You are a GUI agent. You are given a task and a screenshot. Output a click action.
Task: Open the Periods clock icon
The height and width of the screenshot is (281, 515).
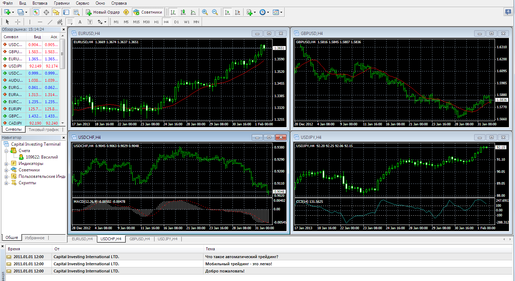pos(263,12)
